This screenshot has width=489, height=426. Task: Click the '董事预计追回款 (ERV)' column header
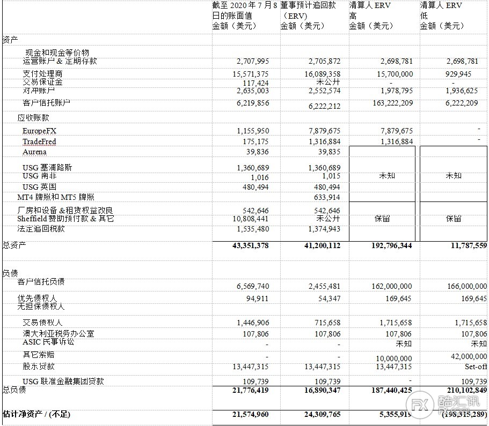click(308, 11)
